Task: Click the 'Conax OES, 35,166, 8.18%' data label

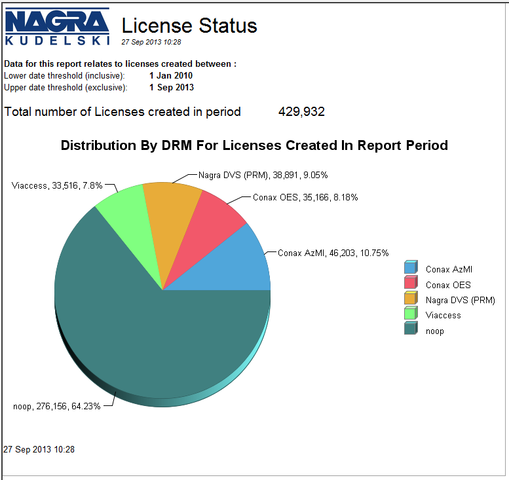Action: (305, 196)
